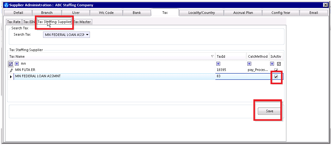The image size is (331, 146).
Task: Click Tax Name column sort triangle
Action: pos(212,56)
